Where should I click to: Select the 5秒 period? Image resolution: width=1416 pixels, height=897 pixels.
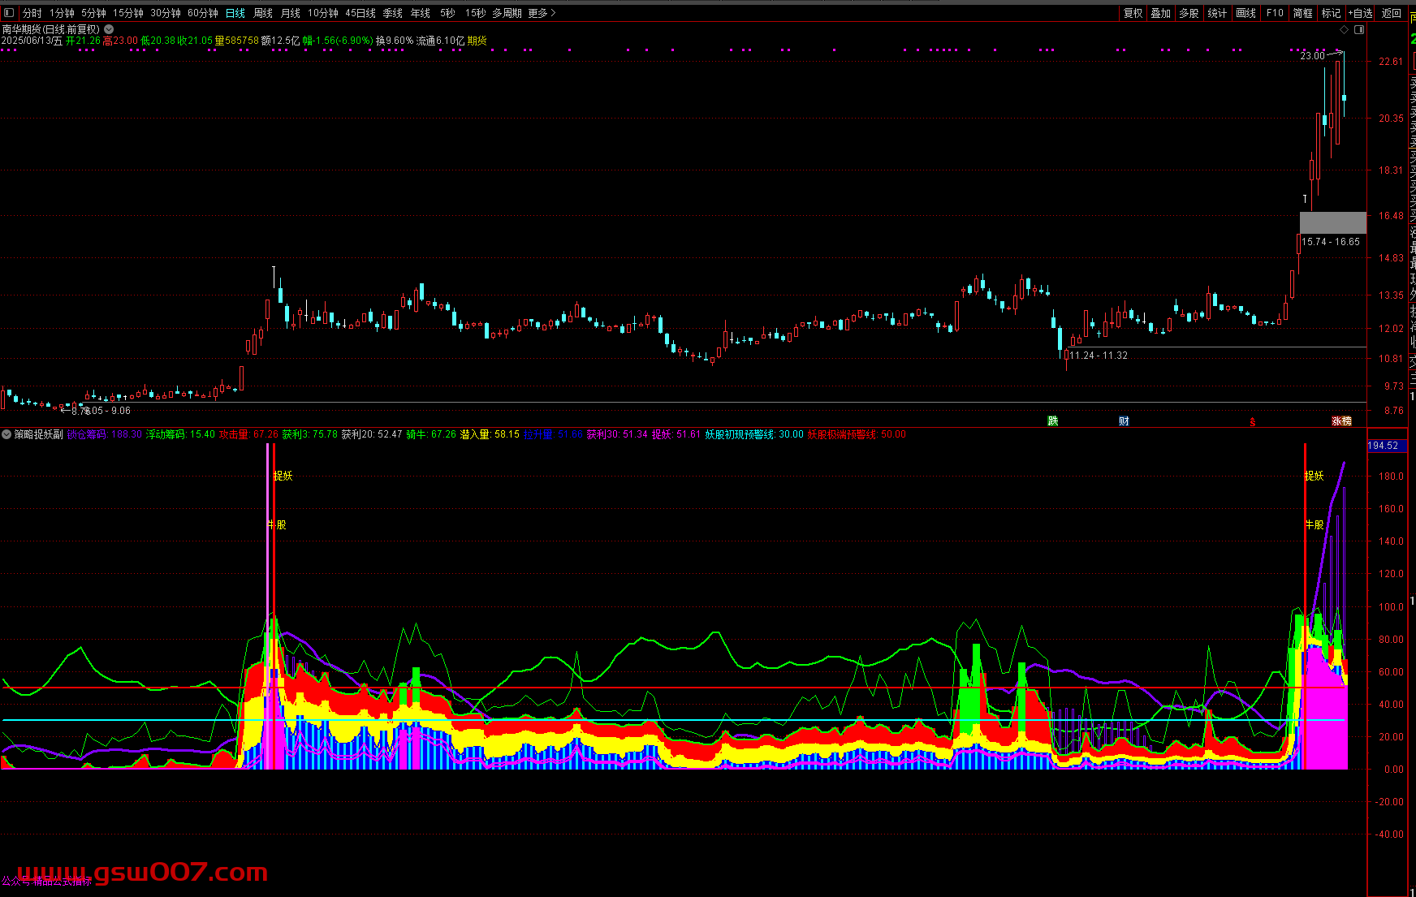pos(447,13)
